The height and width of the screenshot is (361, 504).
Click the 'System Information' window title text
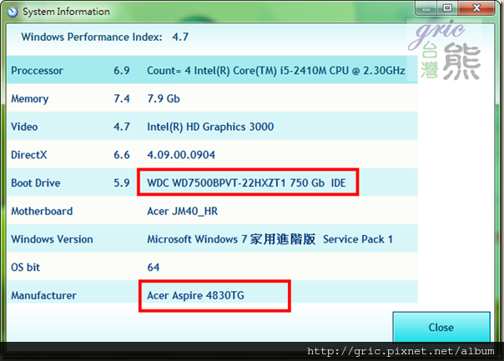(66, 12)
